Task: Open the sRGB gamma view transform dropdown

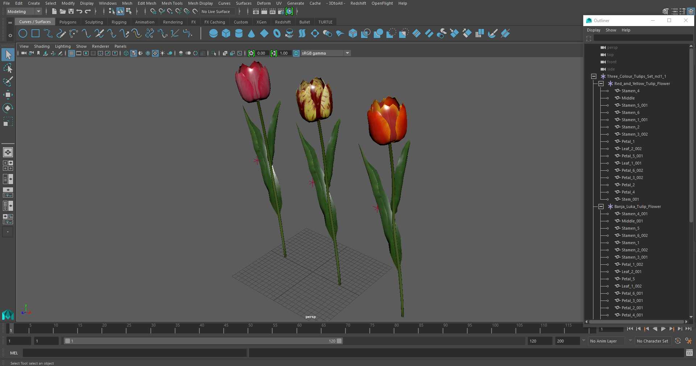Action: coord(326,53)
